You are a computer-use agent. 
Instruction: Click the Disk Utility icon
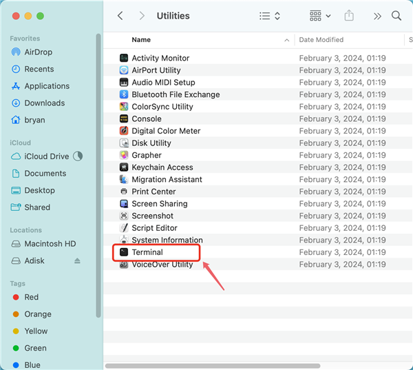coord(124,143)
